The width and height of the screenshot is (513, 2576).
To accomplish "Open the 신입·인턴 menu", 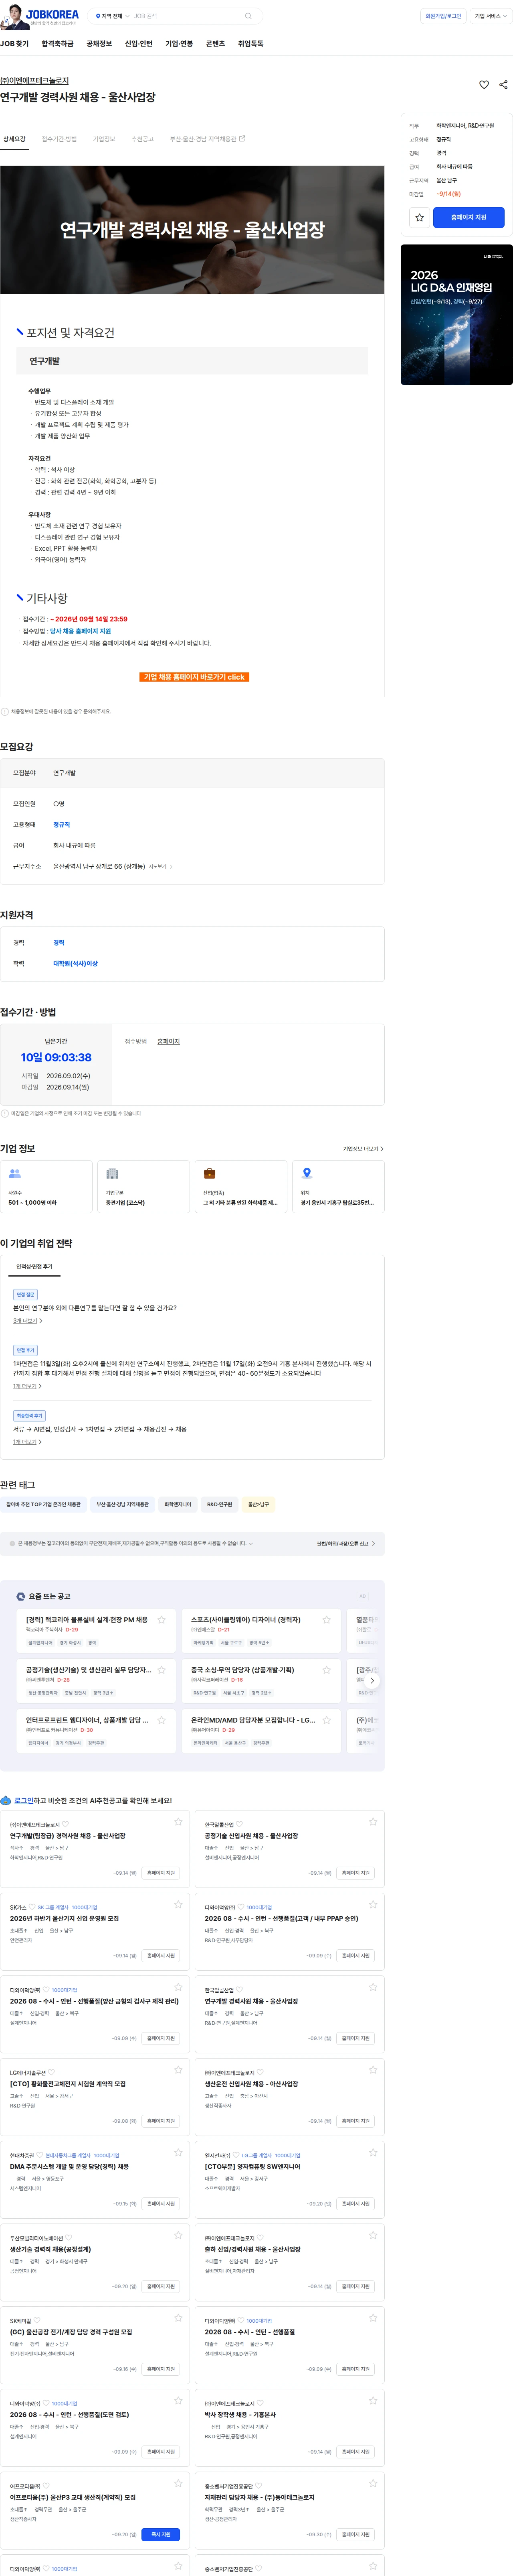I will point(139,44).
